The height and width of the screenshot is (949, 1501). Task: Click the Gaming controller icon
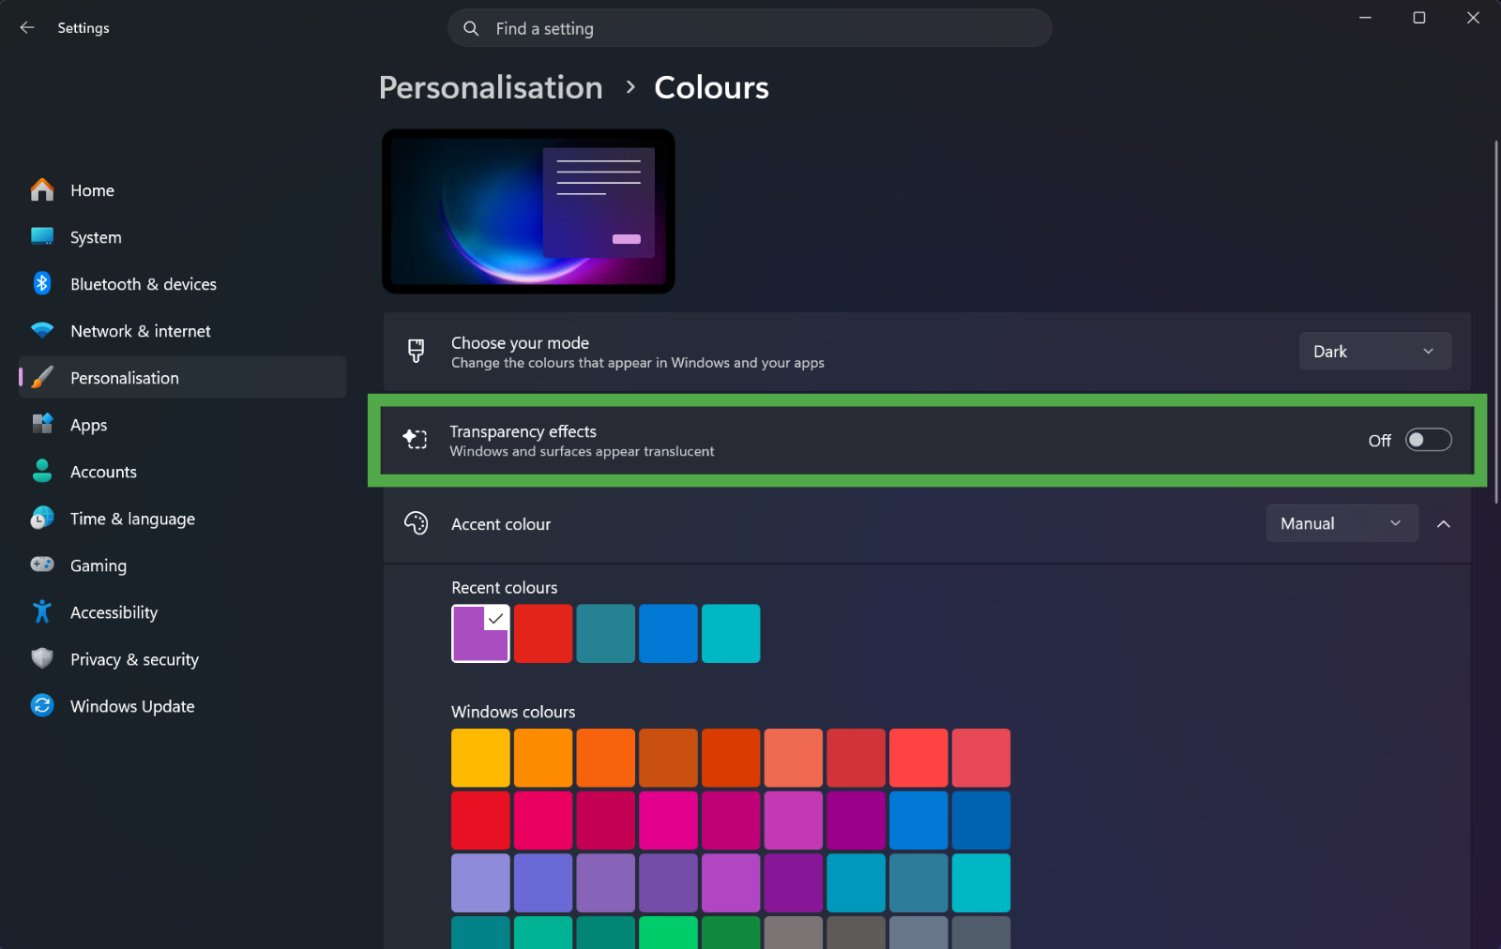coord(42,565)
